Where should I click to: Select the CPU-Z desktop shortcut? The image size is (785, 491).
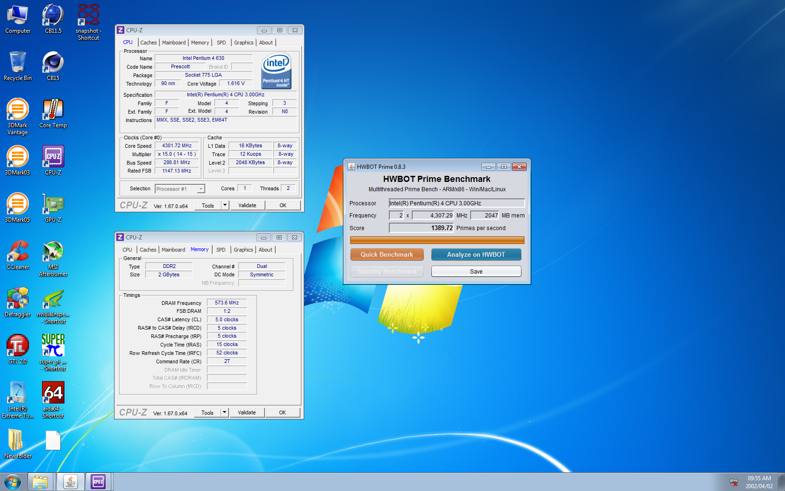[x=53, y=161]
